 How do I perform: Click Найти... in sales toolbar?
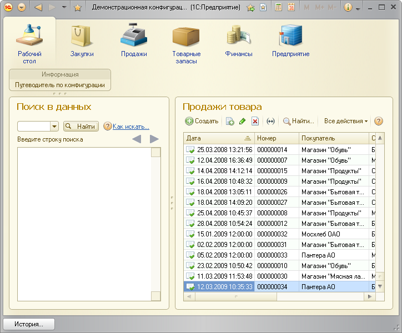[298, 121]
